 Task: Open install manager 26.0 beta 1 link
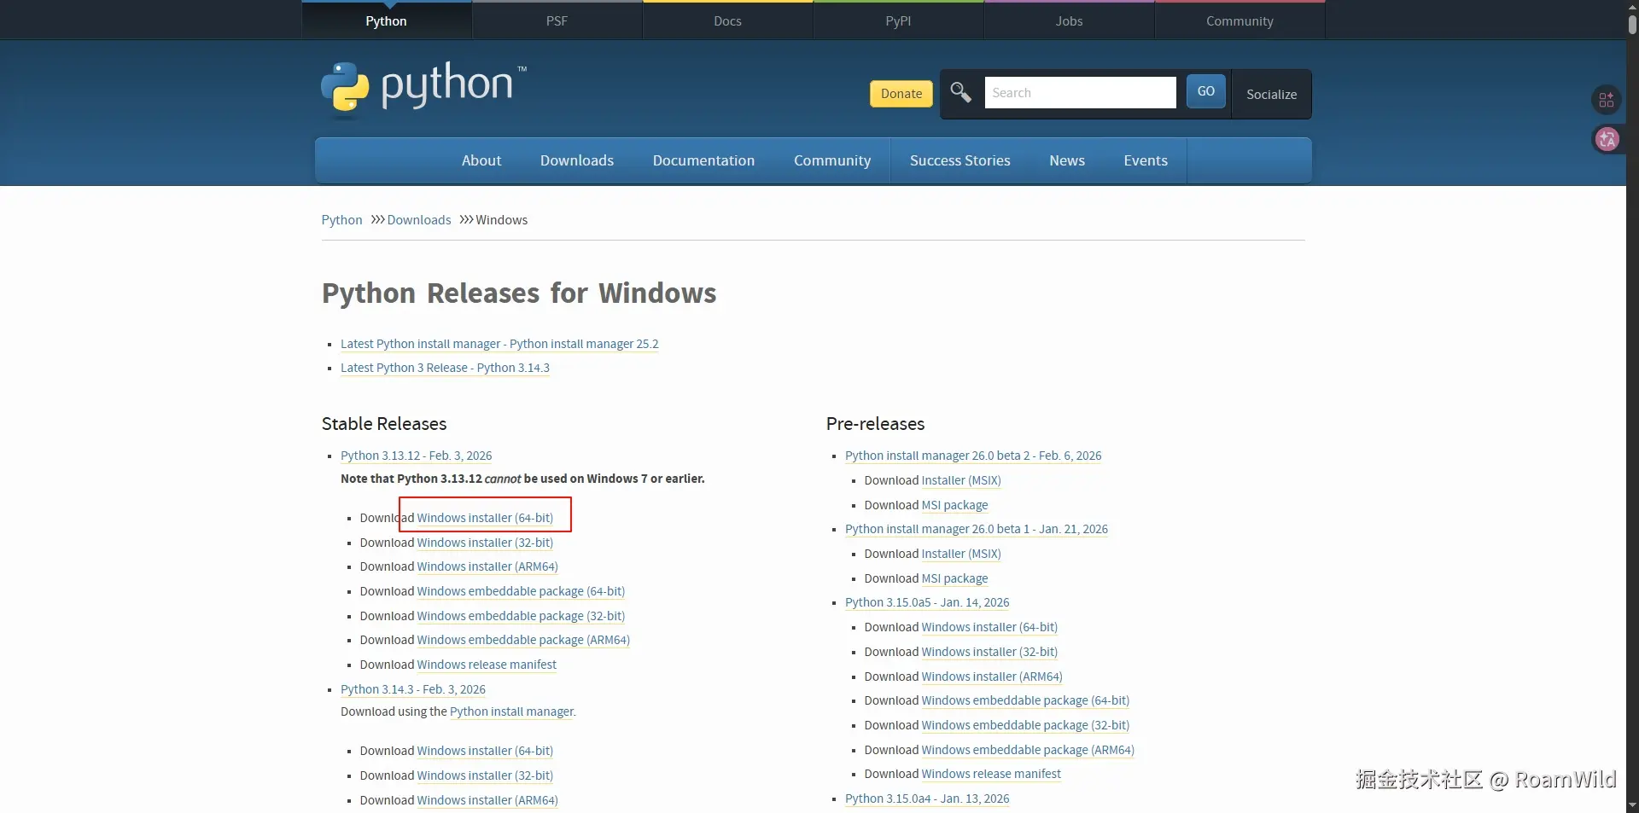(x=977, y=529)
